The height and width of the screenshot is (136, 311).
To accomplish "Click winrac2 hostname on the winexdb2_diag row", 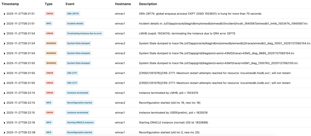I will tap(120, 44).
